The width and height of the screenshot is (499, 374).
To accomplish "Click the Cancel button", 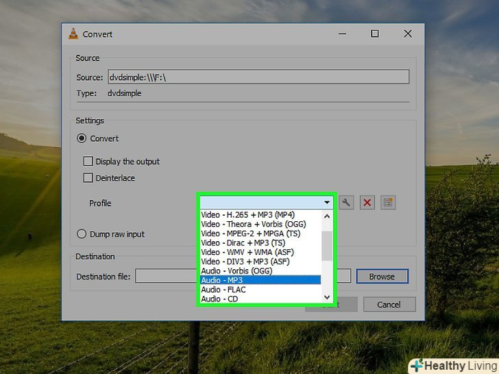I will pyautogui.click(x=389, y=304).
